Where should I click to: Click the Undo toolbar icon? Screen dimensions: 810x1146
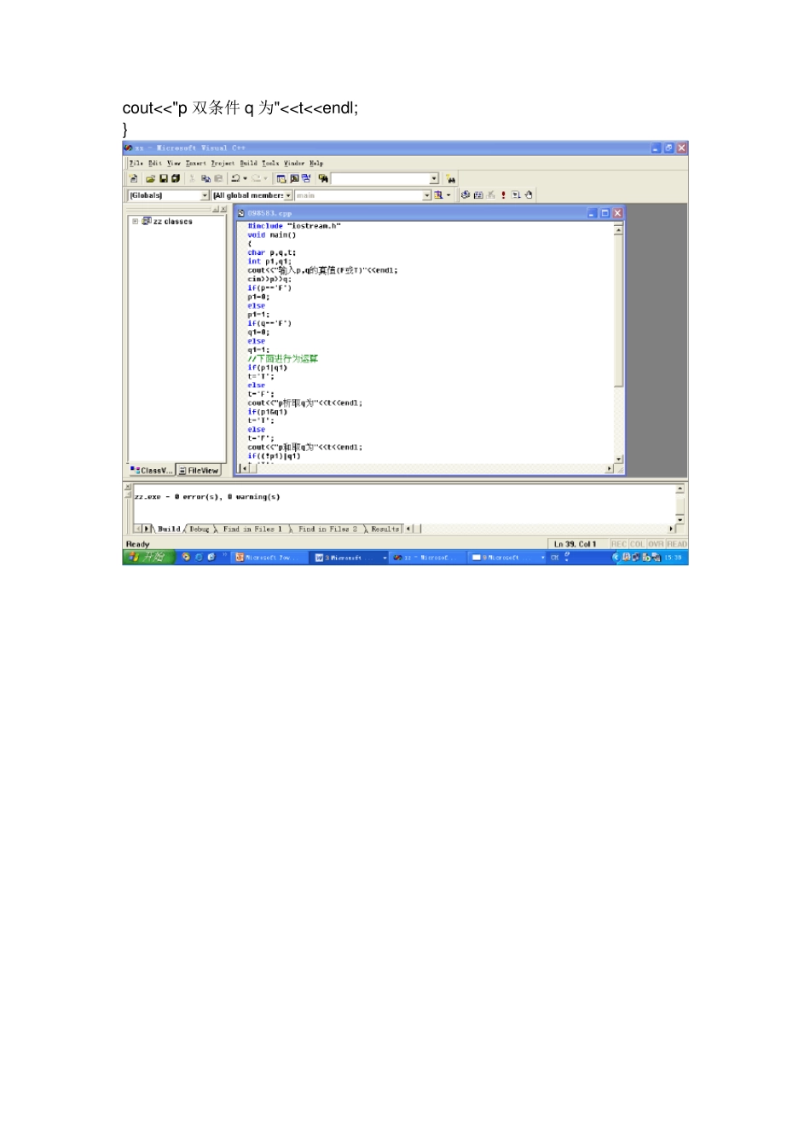click(x=235, y=178)
